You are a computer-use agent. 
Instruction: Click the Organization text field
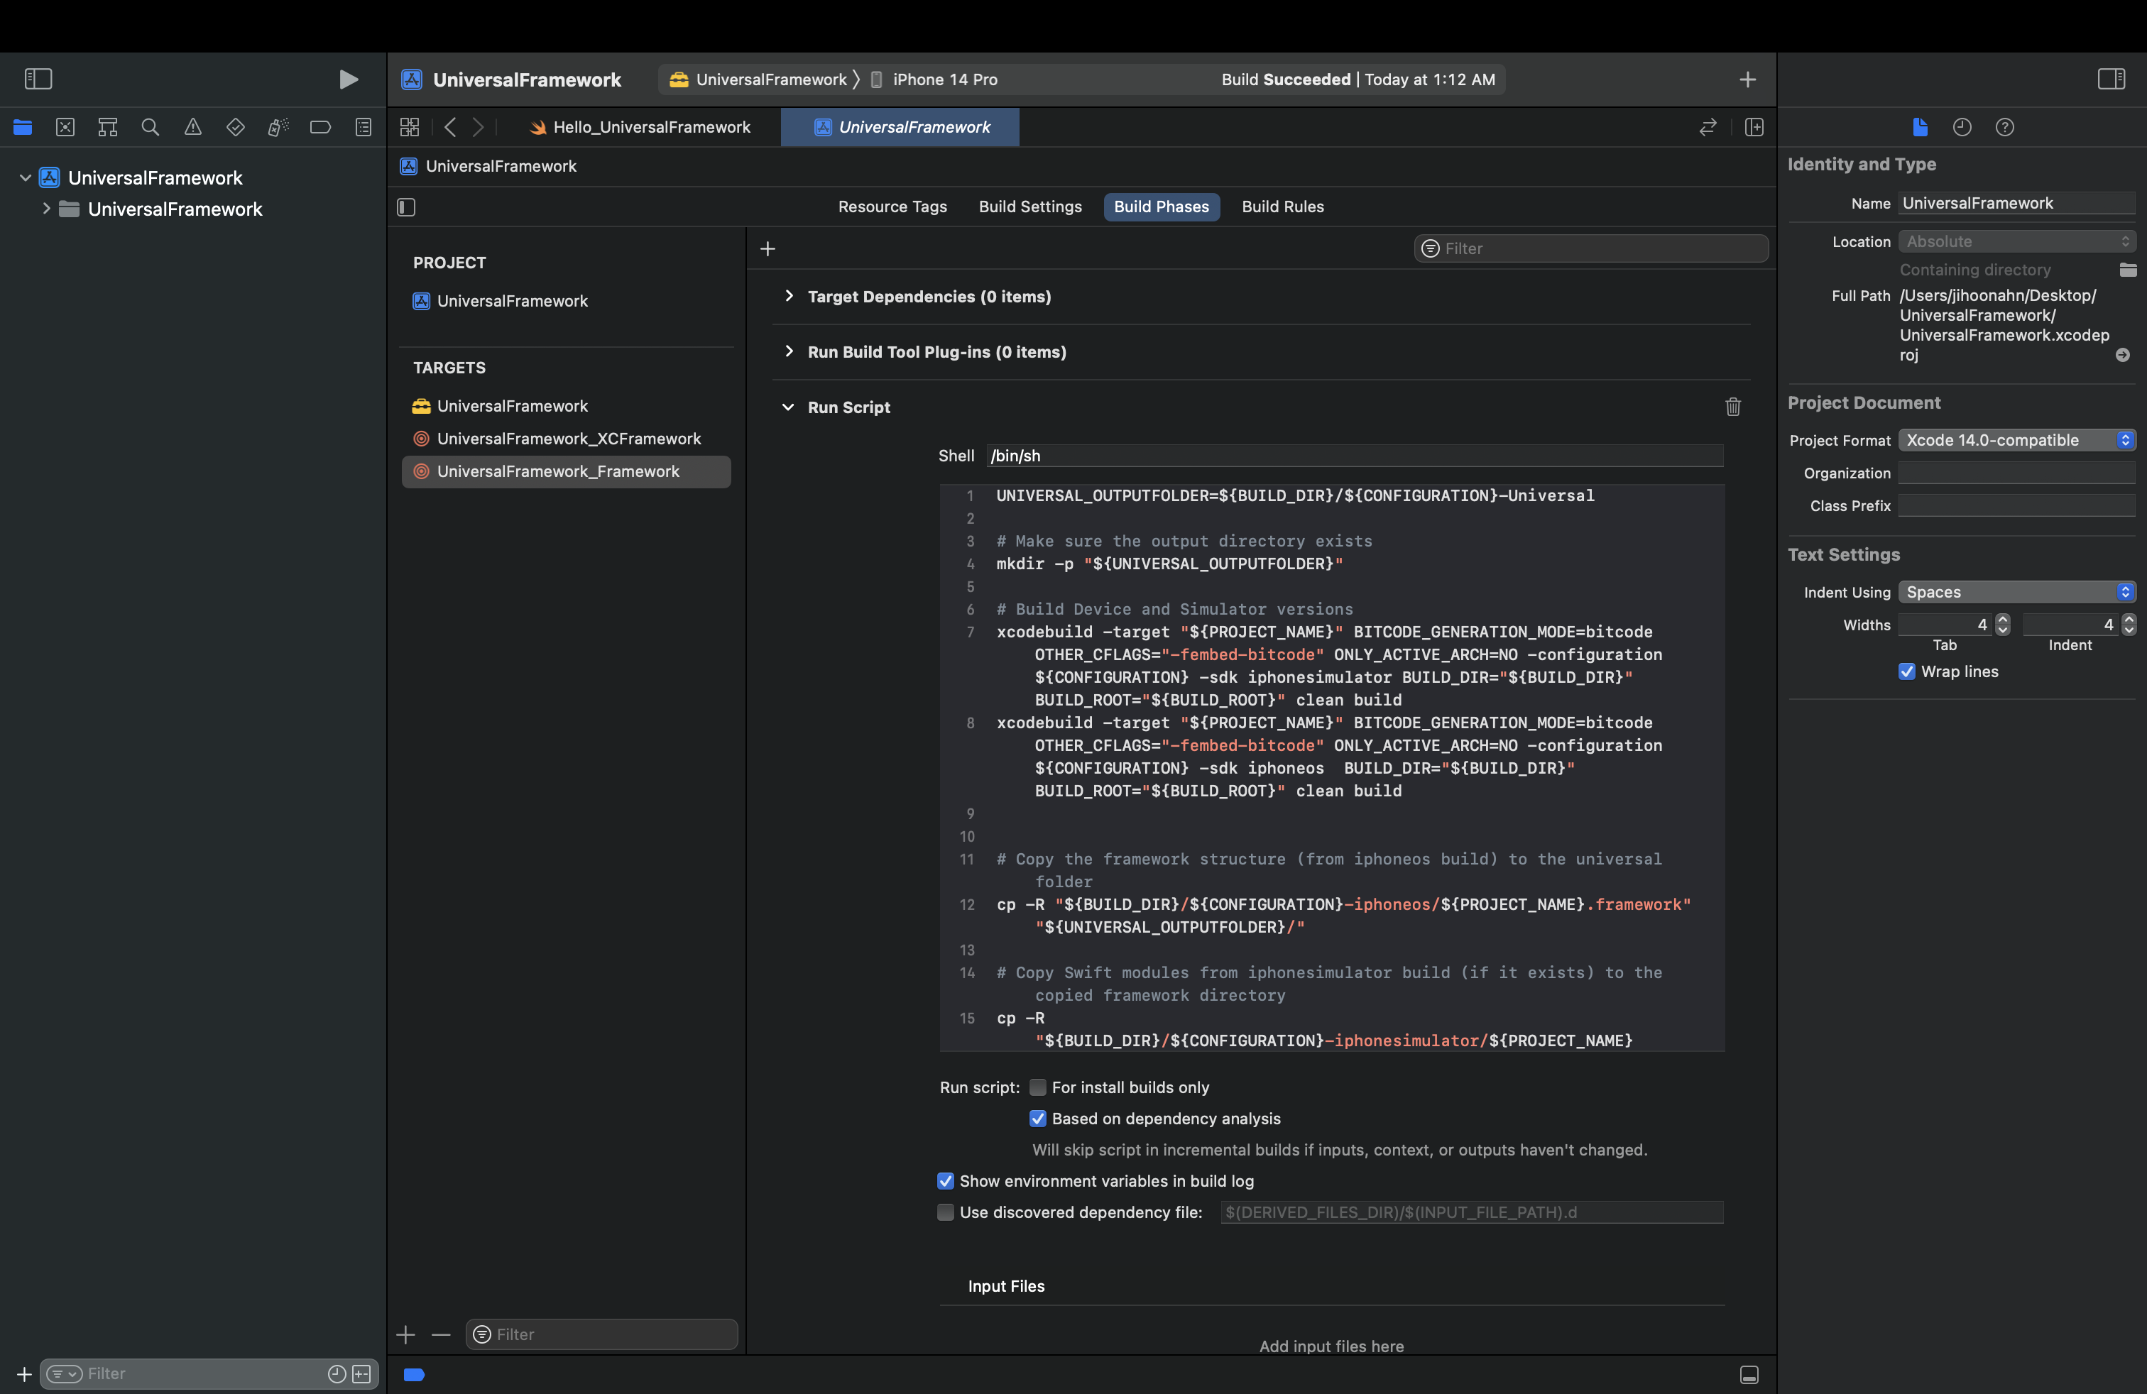(2017, 473)
